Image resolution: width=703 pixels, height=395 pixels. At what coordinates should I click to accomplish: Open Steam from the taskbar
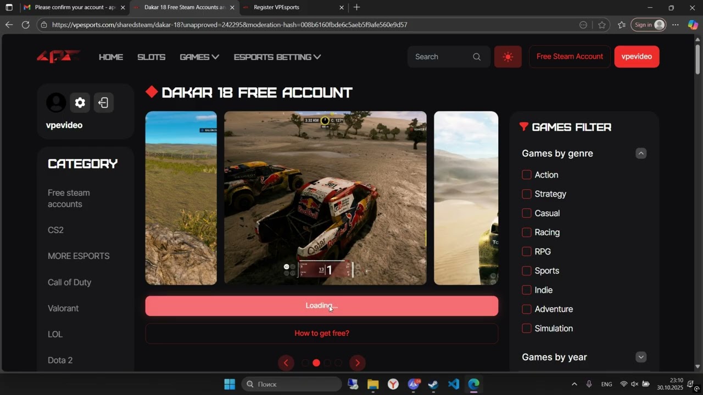point(433,384)
